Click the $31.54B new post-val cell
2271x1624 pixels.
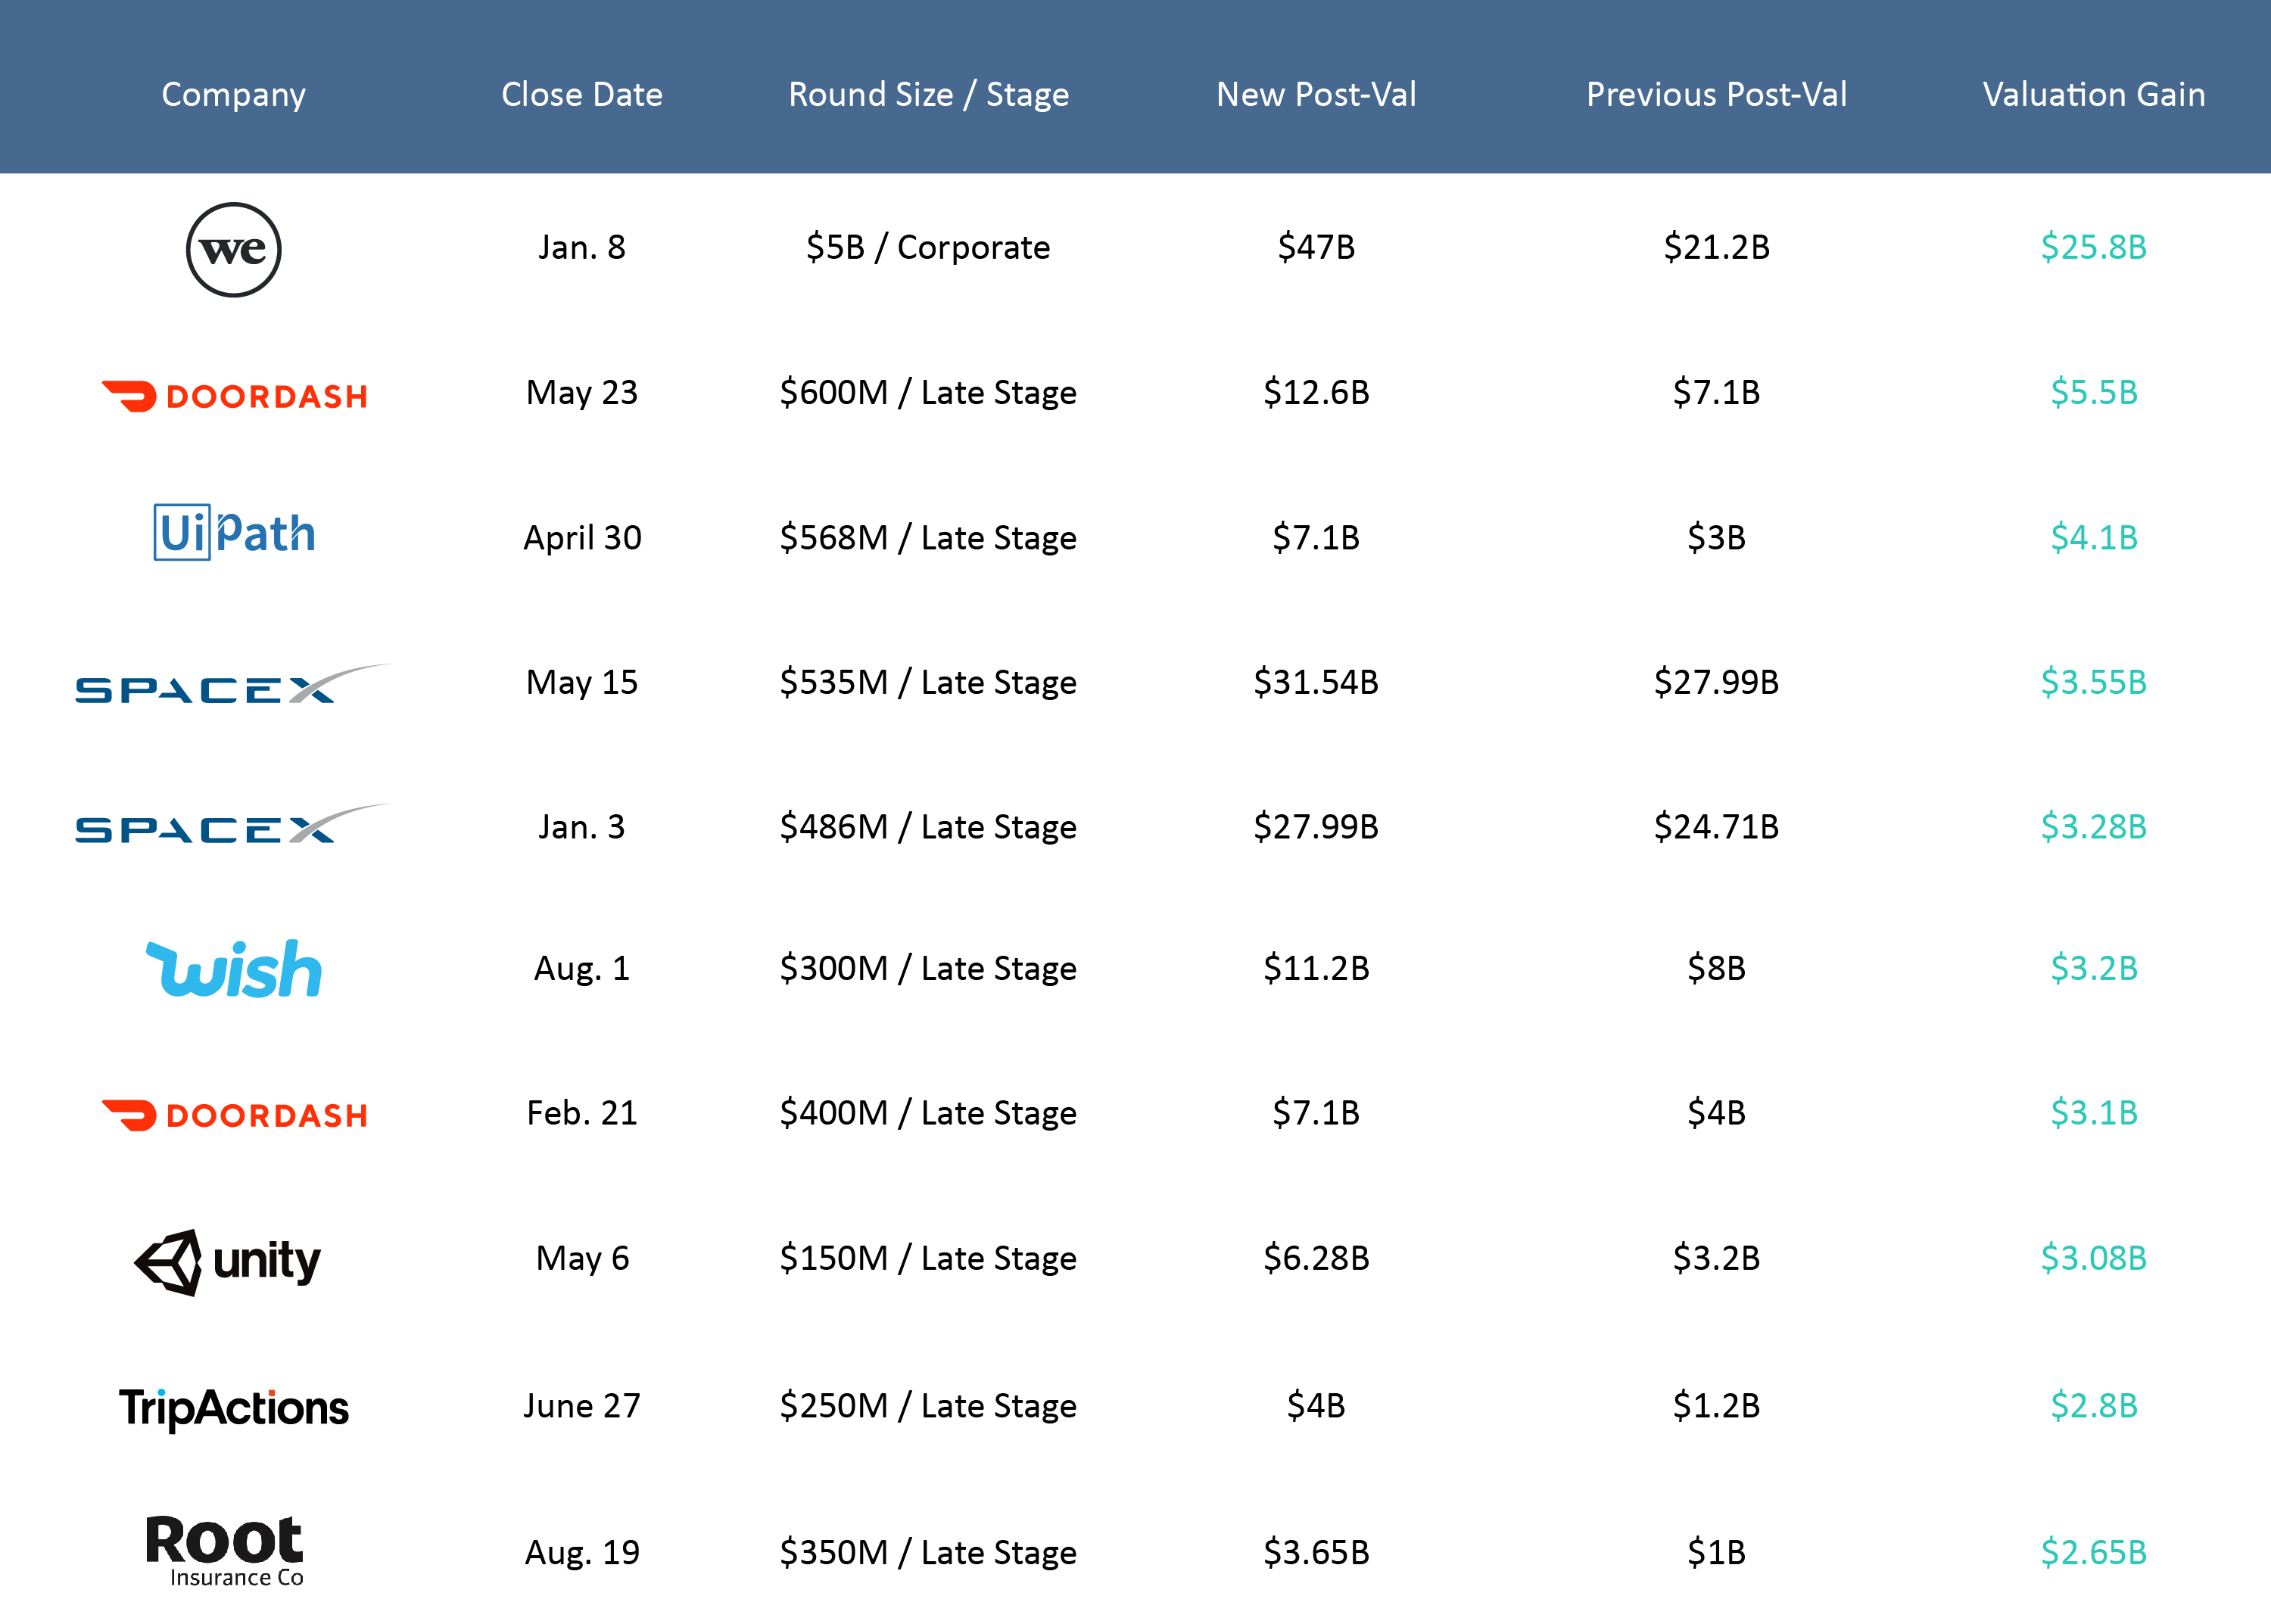pos(1316,682)
